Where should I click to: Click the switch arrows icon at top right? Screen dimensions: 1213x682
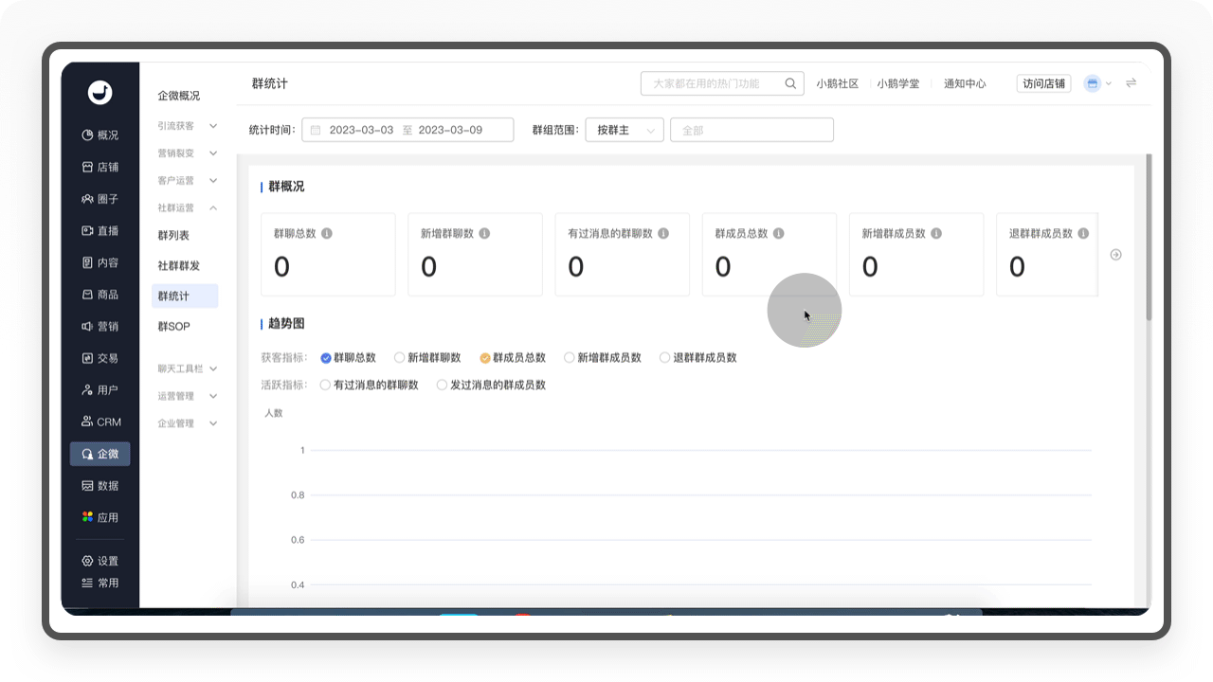pos(1131,83)
